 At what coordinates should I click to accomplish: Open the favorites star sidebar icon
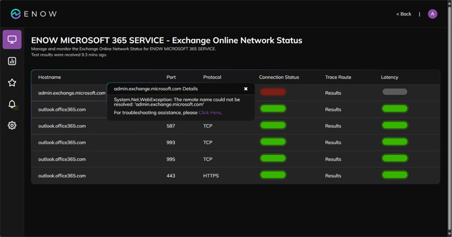(12, 83)
